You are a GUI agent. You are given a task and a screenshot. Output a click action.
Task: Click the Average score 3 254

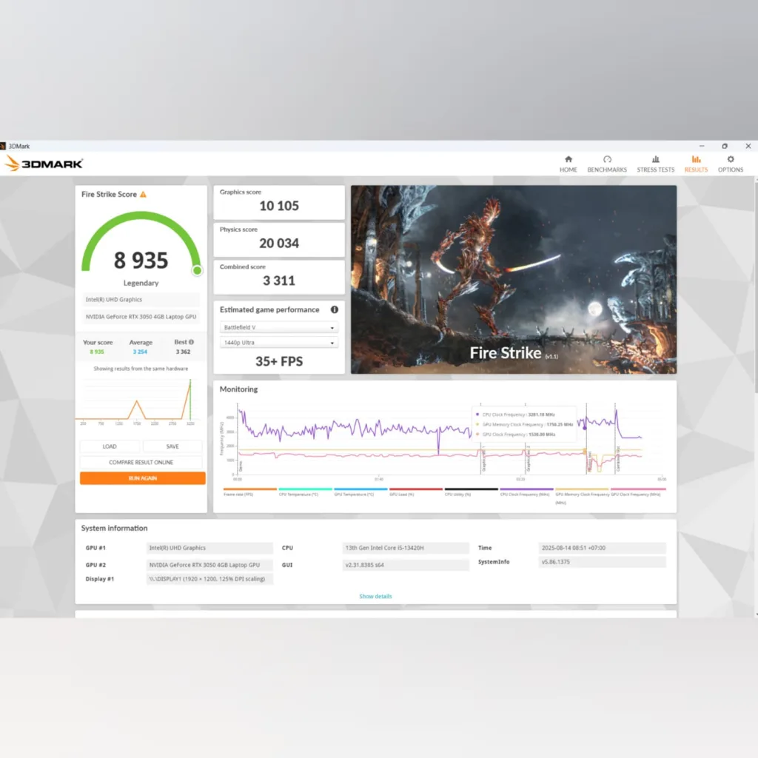click(140, 352)
